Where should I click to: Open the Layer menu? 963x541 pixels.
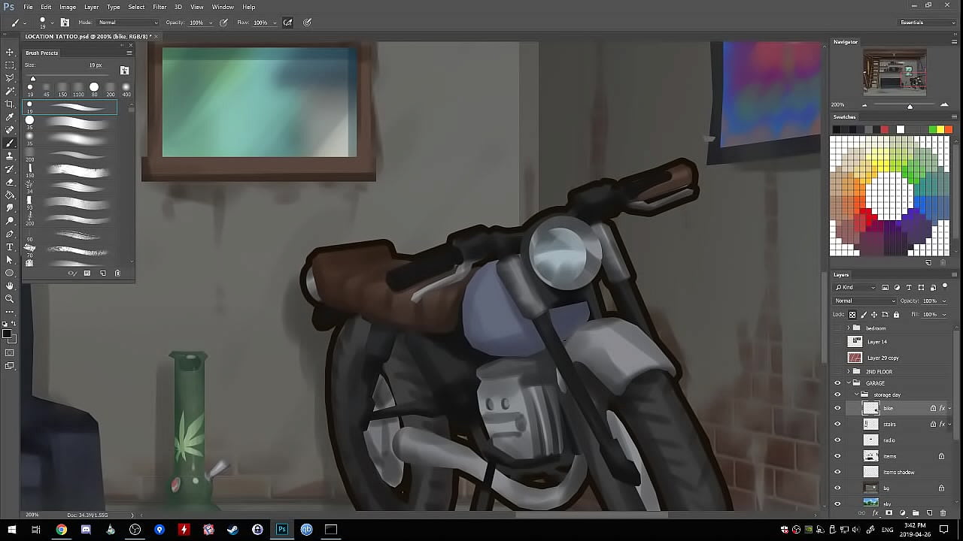(x=91, y=7)
